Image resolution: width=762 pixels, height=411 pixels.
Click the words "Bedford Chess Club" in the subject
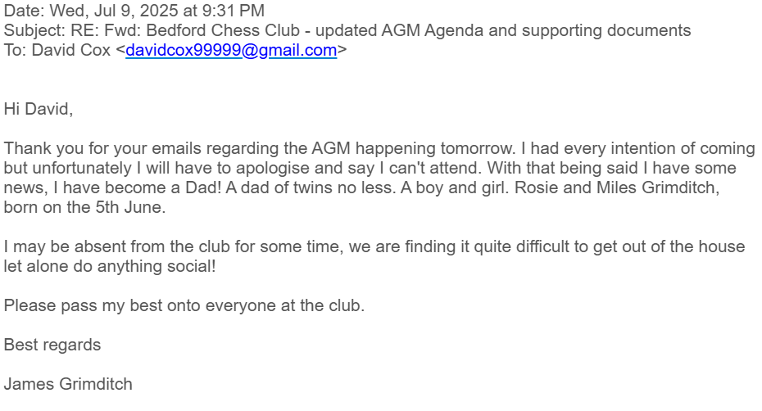(223, 30)
